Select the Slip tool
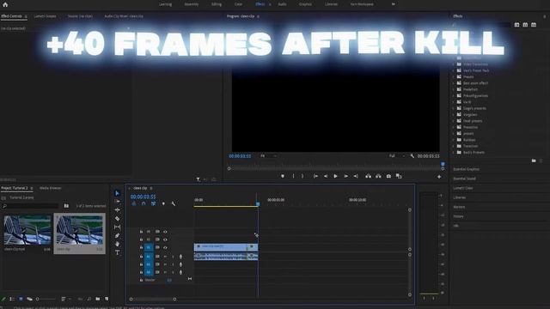550x309 pixels. 117,227
